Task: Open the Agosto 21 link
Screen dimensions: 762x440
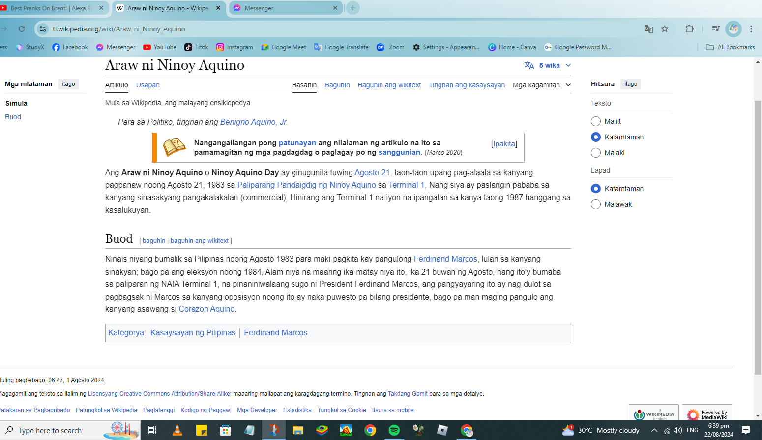Action: click(x=372, y=172)
